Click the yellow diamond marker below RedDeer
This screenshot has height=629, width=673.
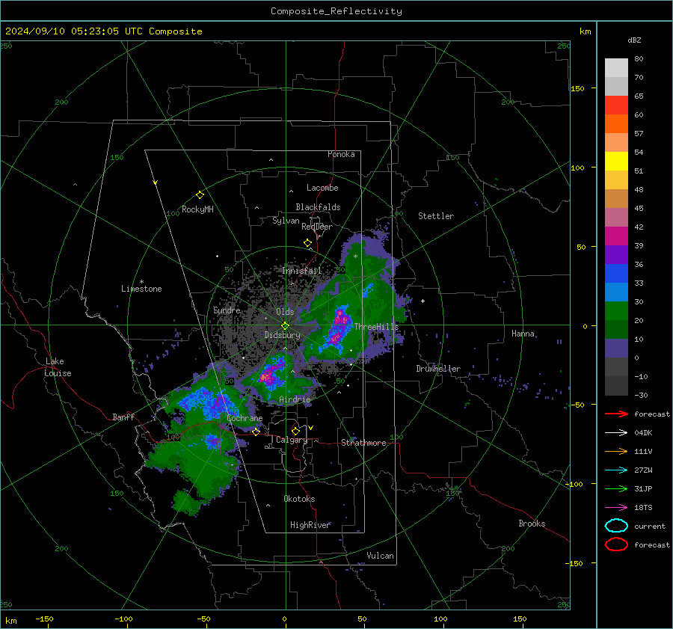tap(307, 243)
